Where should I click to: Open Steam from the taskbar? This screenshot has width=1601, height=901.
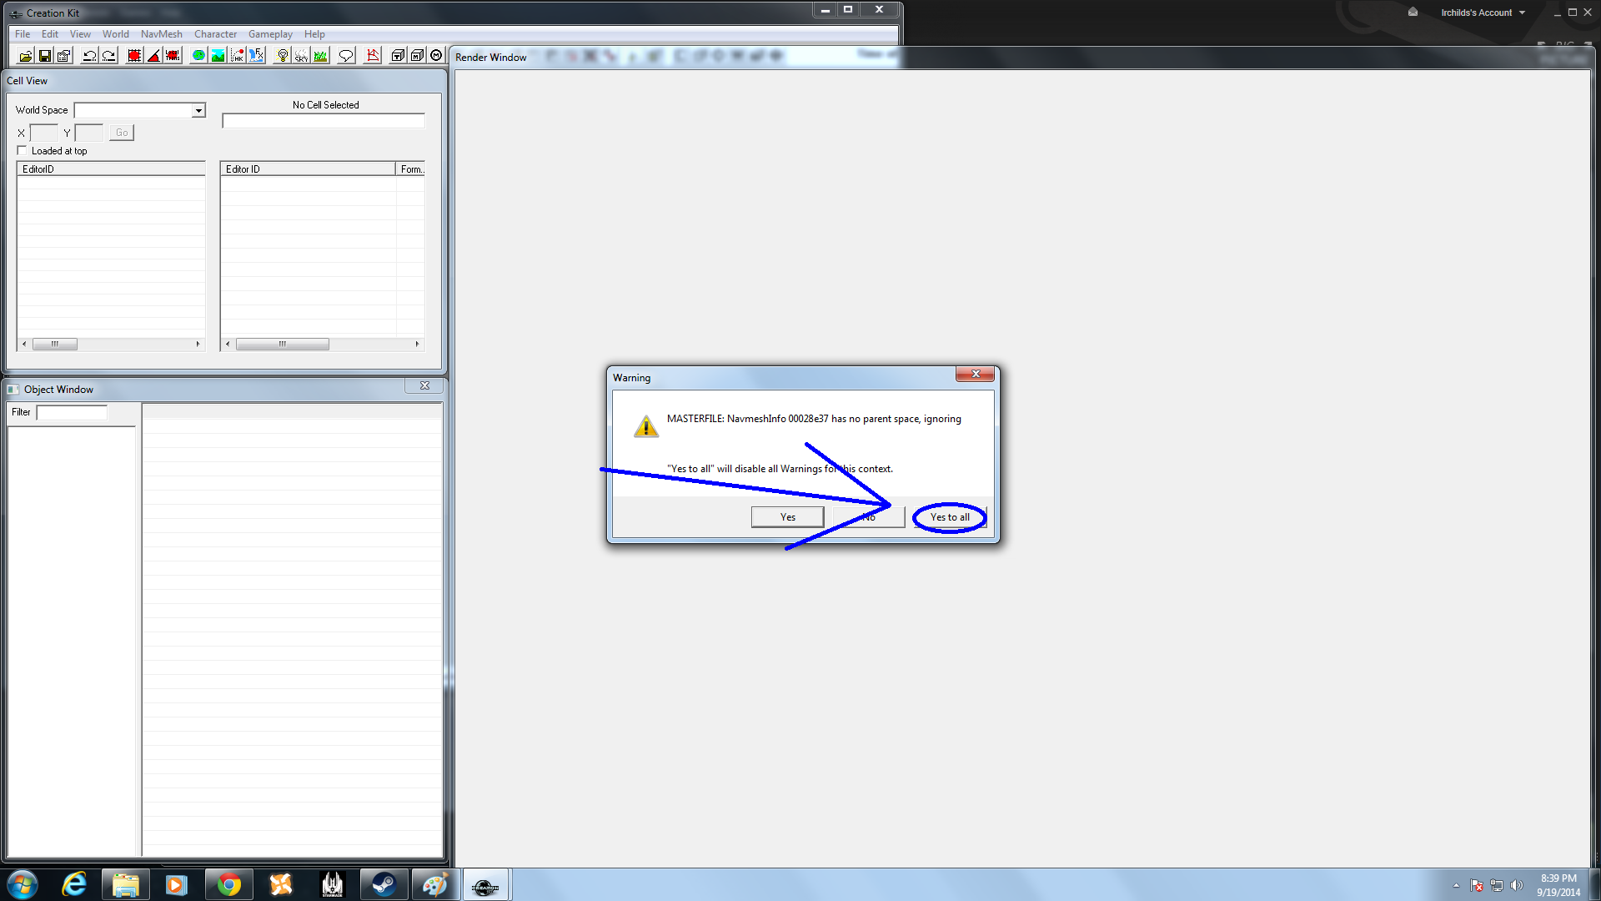click(x=384, y=884)
